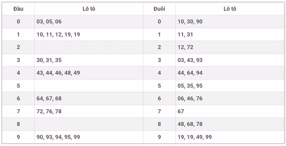Click the cell showing "19, 19, 49, 99"
Screen dimensions: 286x146
(x=194, y=137)
